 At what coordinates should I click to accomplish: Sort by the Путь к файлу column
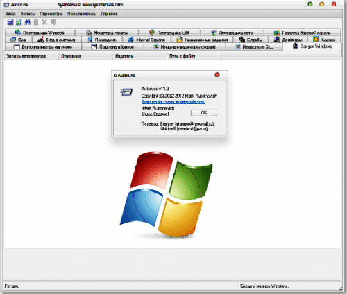[x=194, y=56]
